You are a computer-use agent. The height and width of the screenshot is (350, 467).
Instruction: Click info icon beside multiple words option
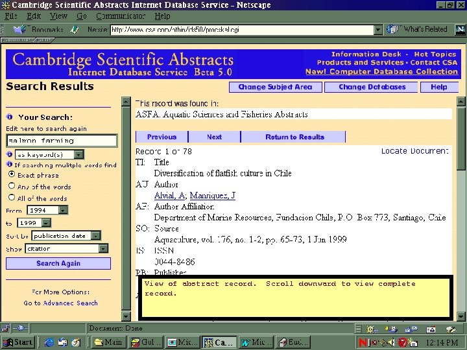point(10,164)
